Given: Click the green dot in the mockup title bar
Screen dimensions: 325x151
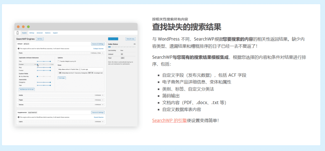Looking at the screenshot, I should [x=28, y=27].
